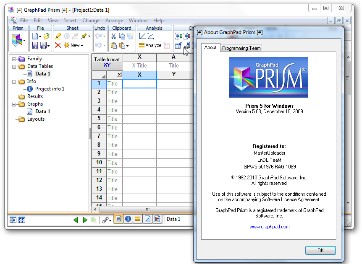Click the Table format XY button
362x264 pixels.
tap(107, 62)
